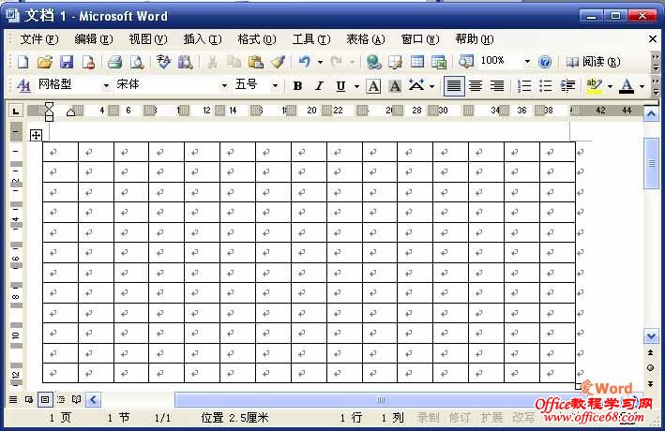The height and width of the screenshot is (431, 665).
Task: Open a file with the folder icon
Action: click(44, 62)
